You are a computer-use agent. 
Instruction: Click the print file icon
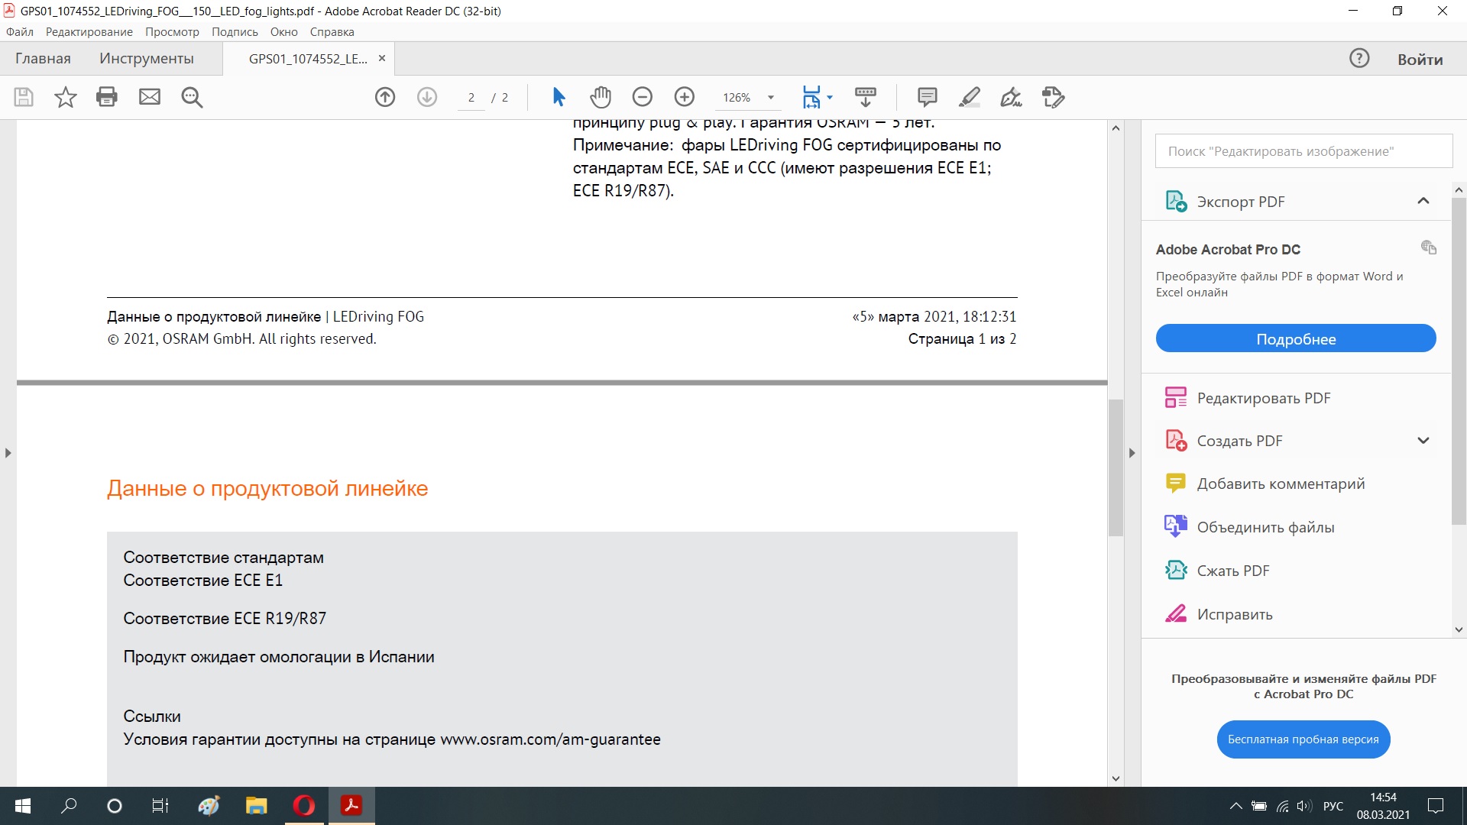107,97
